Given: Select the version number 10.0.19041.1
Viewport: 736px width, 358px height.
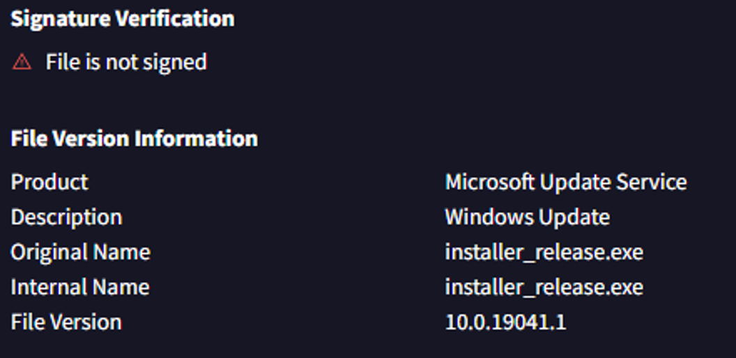Looking at the screenshot, I should [x=505, y=322].
